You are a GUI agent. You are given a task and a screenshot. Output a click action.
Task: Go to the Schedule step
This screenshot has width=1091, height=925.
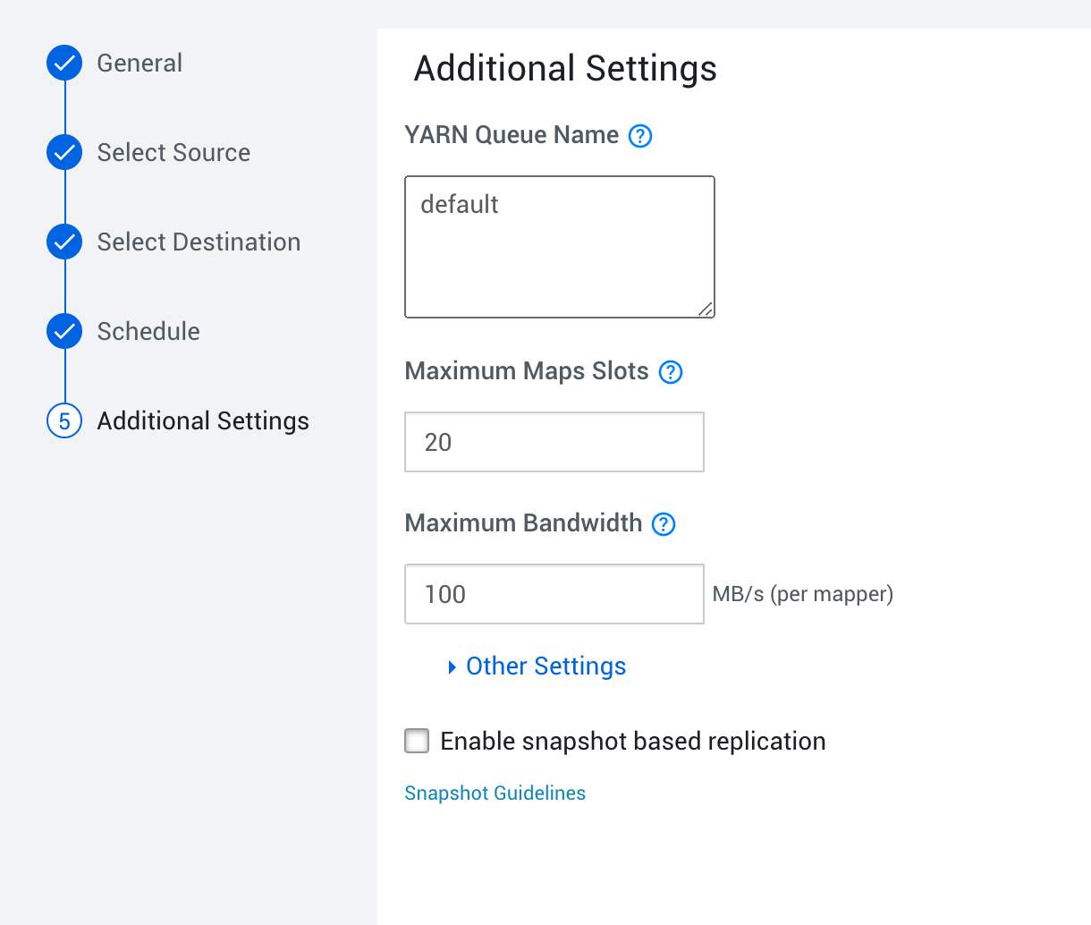pos(148,331)
